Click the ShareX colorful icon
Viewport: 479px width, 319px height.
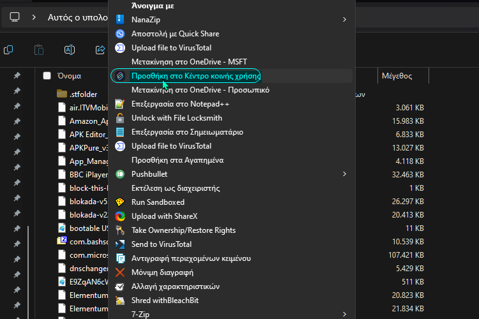point(120,216)
